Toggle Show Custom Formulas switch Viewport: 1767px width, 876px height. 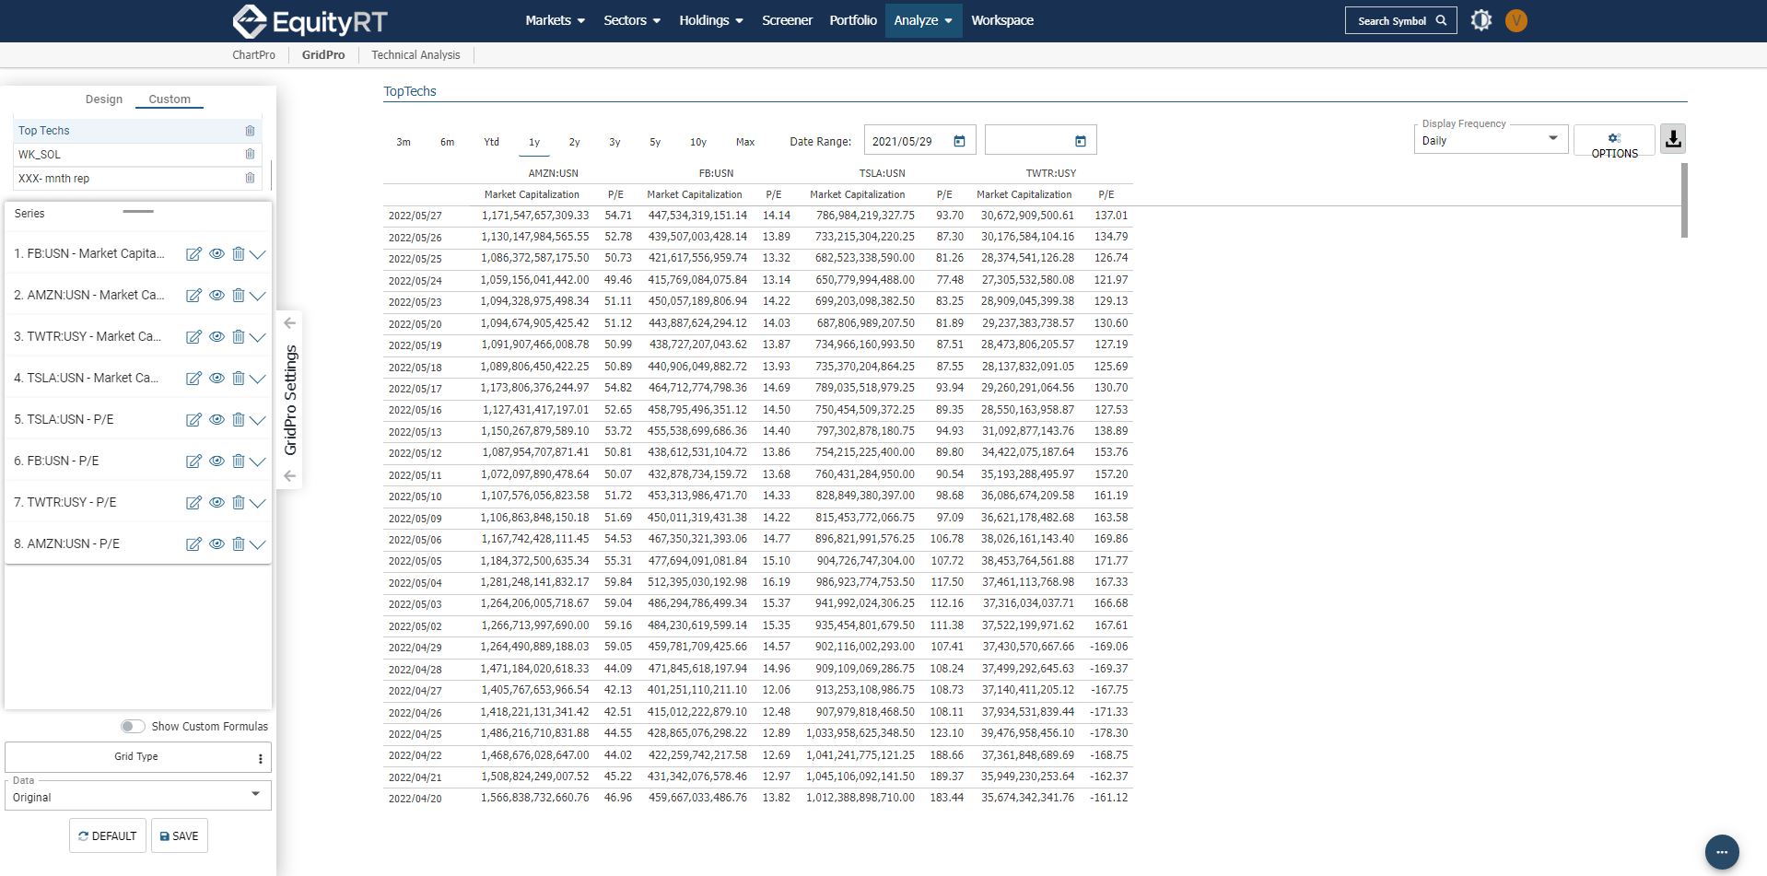pyautogui.click(x=133, y=727)
